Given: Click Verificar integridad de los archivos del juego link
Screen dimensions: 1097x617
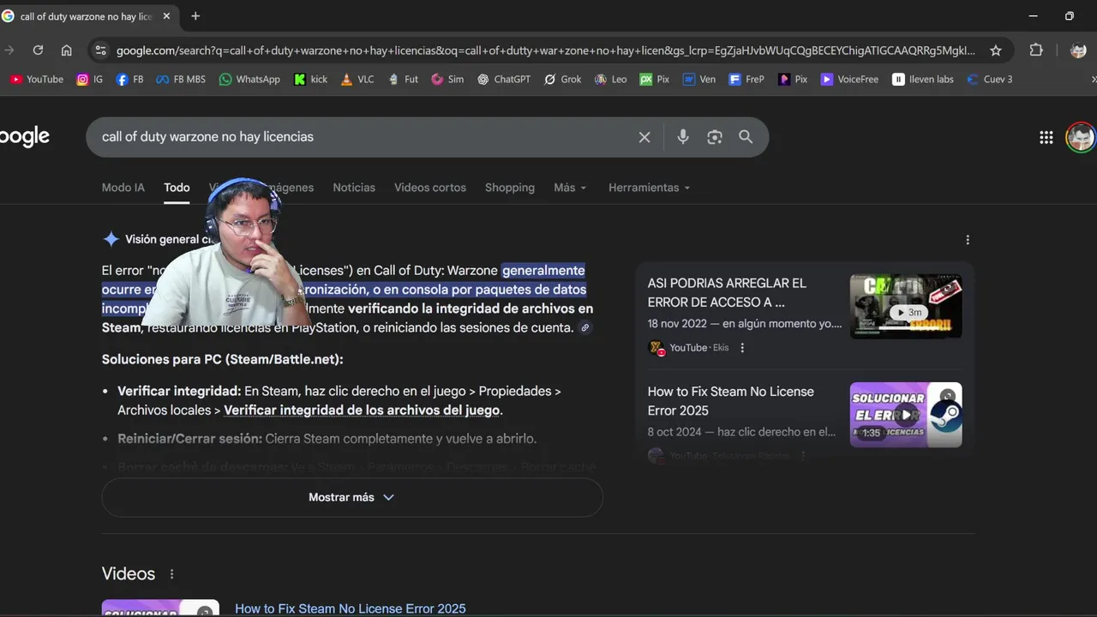Looking at the screenshot, I should pos(362,410).
